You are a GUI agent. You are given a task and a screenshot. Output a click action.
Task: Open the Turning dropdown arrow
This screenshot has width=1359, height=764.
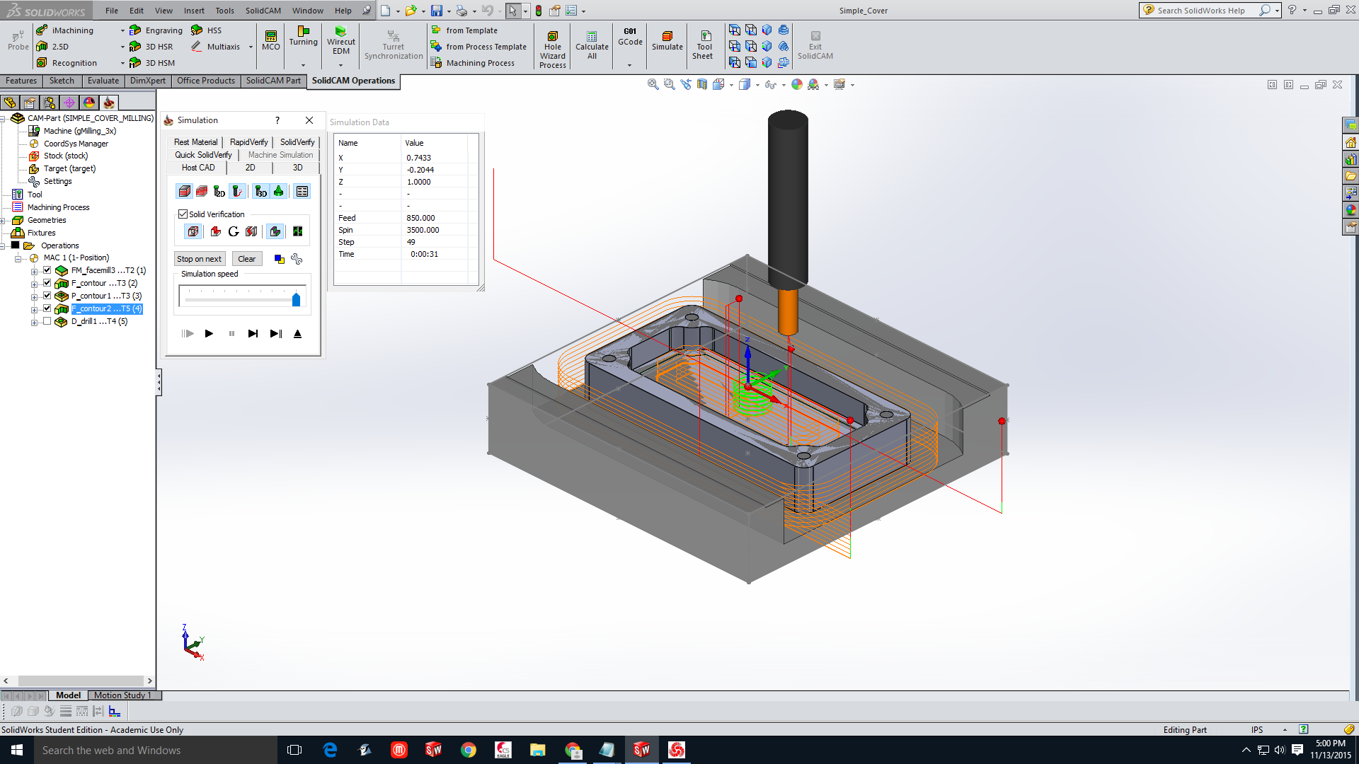point(303,65)
